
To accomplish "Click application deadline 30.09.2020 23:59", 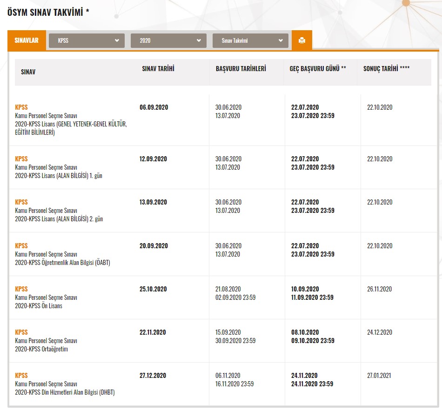I will coord(235,341).
